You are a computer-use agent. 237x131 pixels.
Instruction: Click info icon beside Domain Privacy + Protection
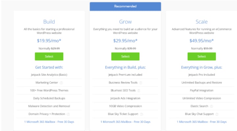click(x=68, y=114)
